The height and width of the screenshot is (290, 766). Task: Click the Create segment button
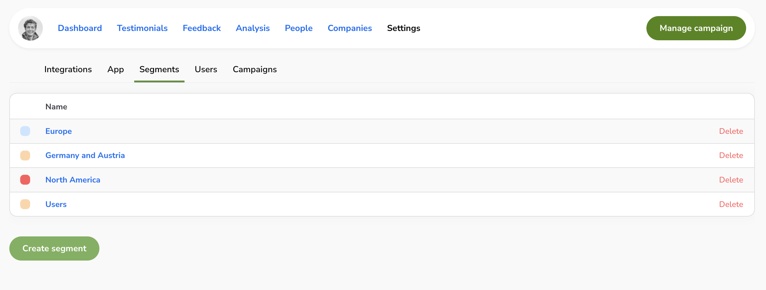pos(54,248)
